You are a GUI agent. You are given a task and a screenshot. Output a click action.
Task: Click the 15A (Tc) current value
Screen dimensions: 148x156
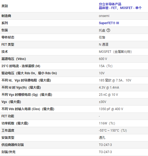106,66
